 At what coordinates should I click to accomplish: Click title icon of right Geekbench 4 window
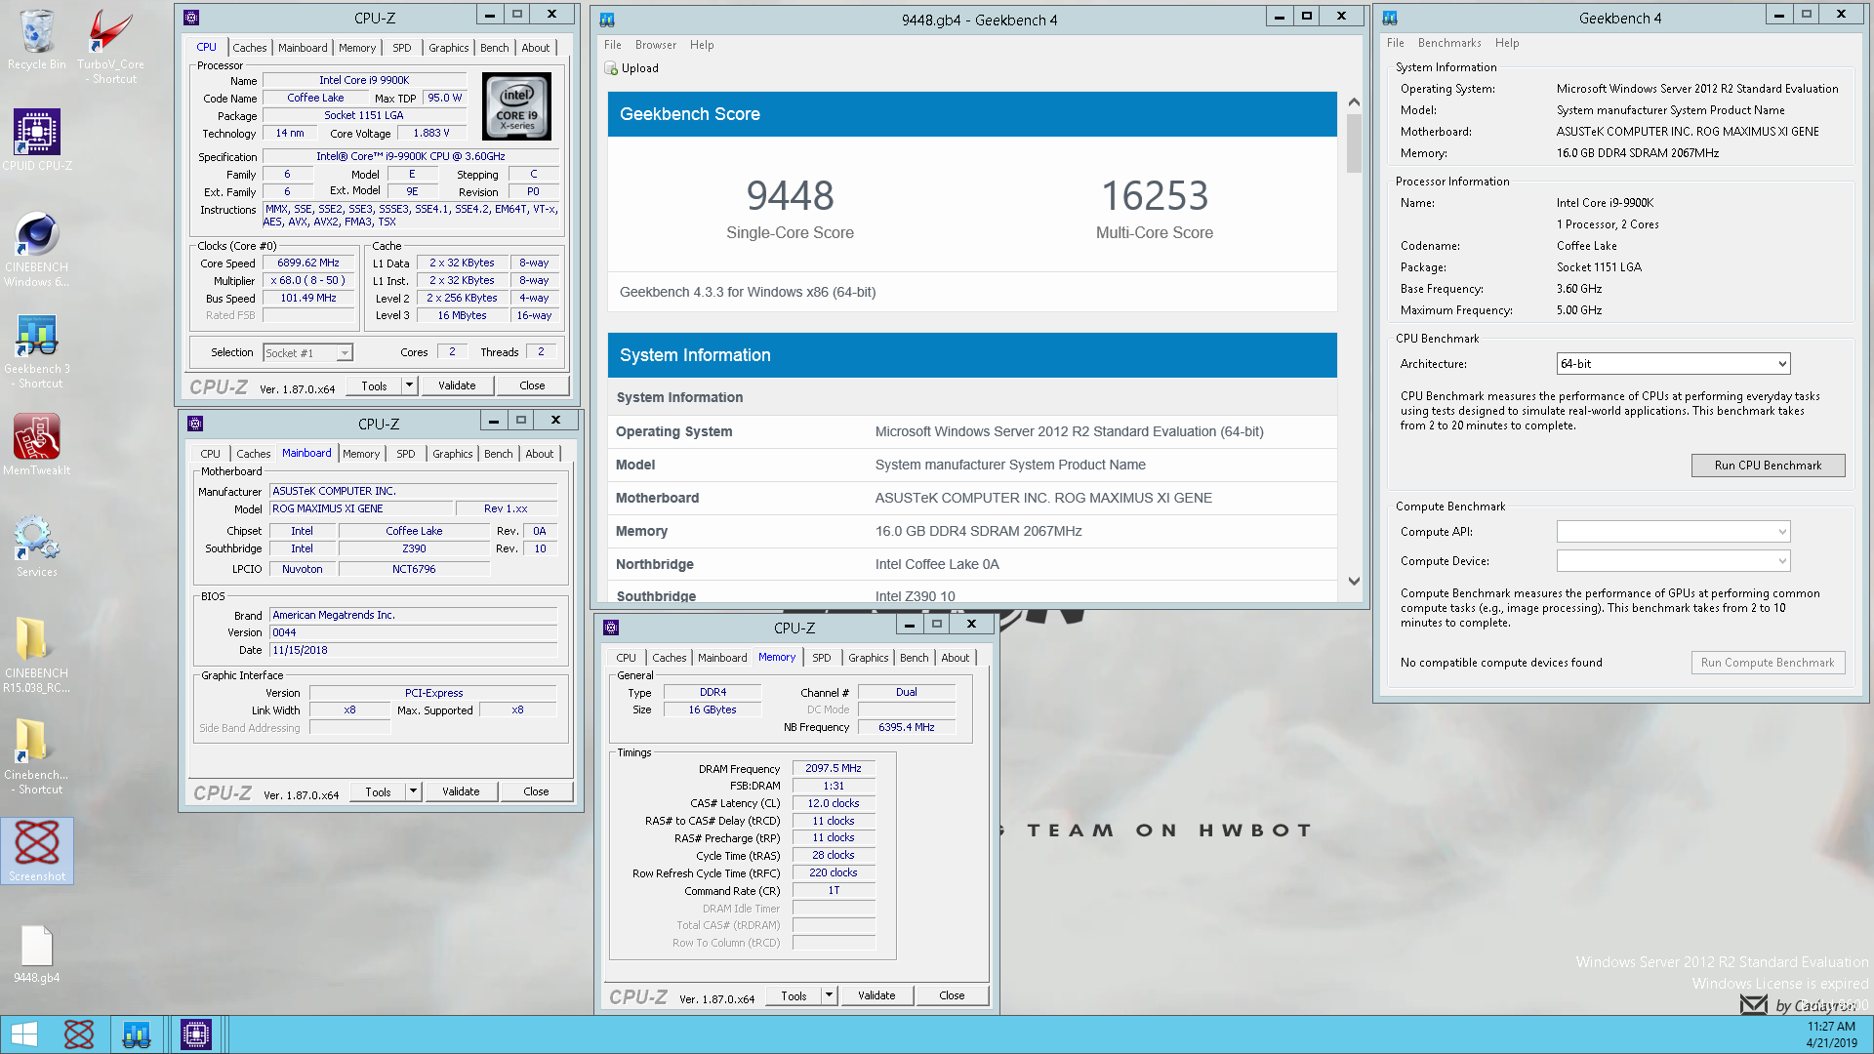click(x=1390, y=18)
